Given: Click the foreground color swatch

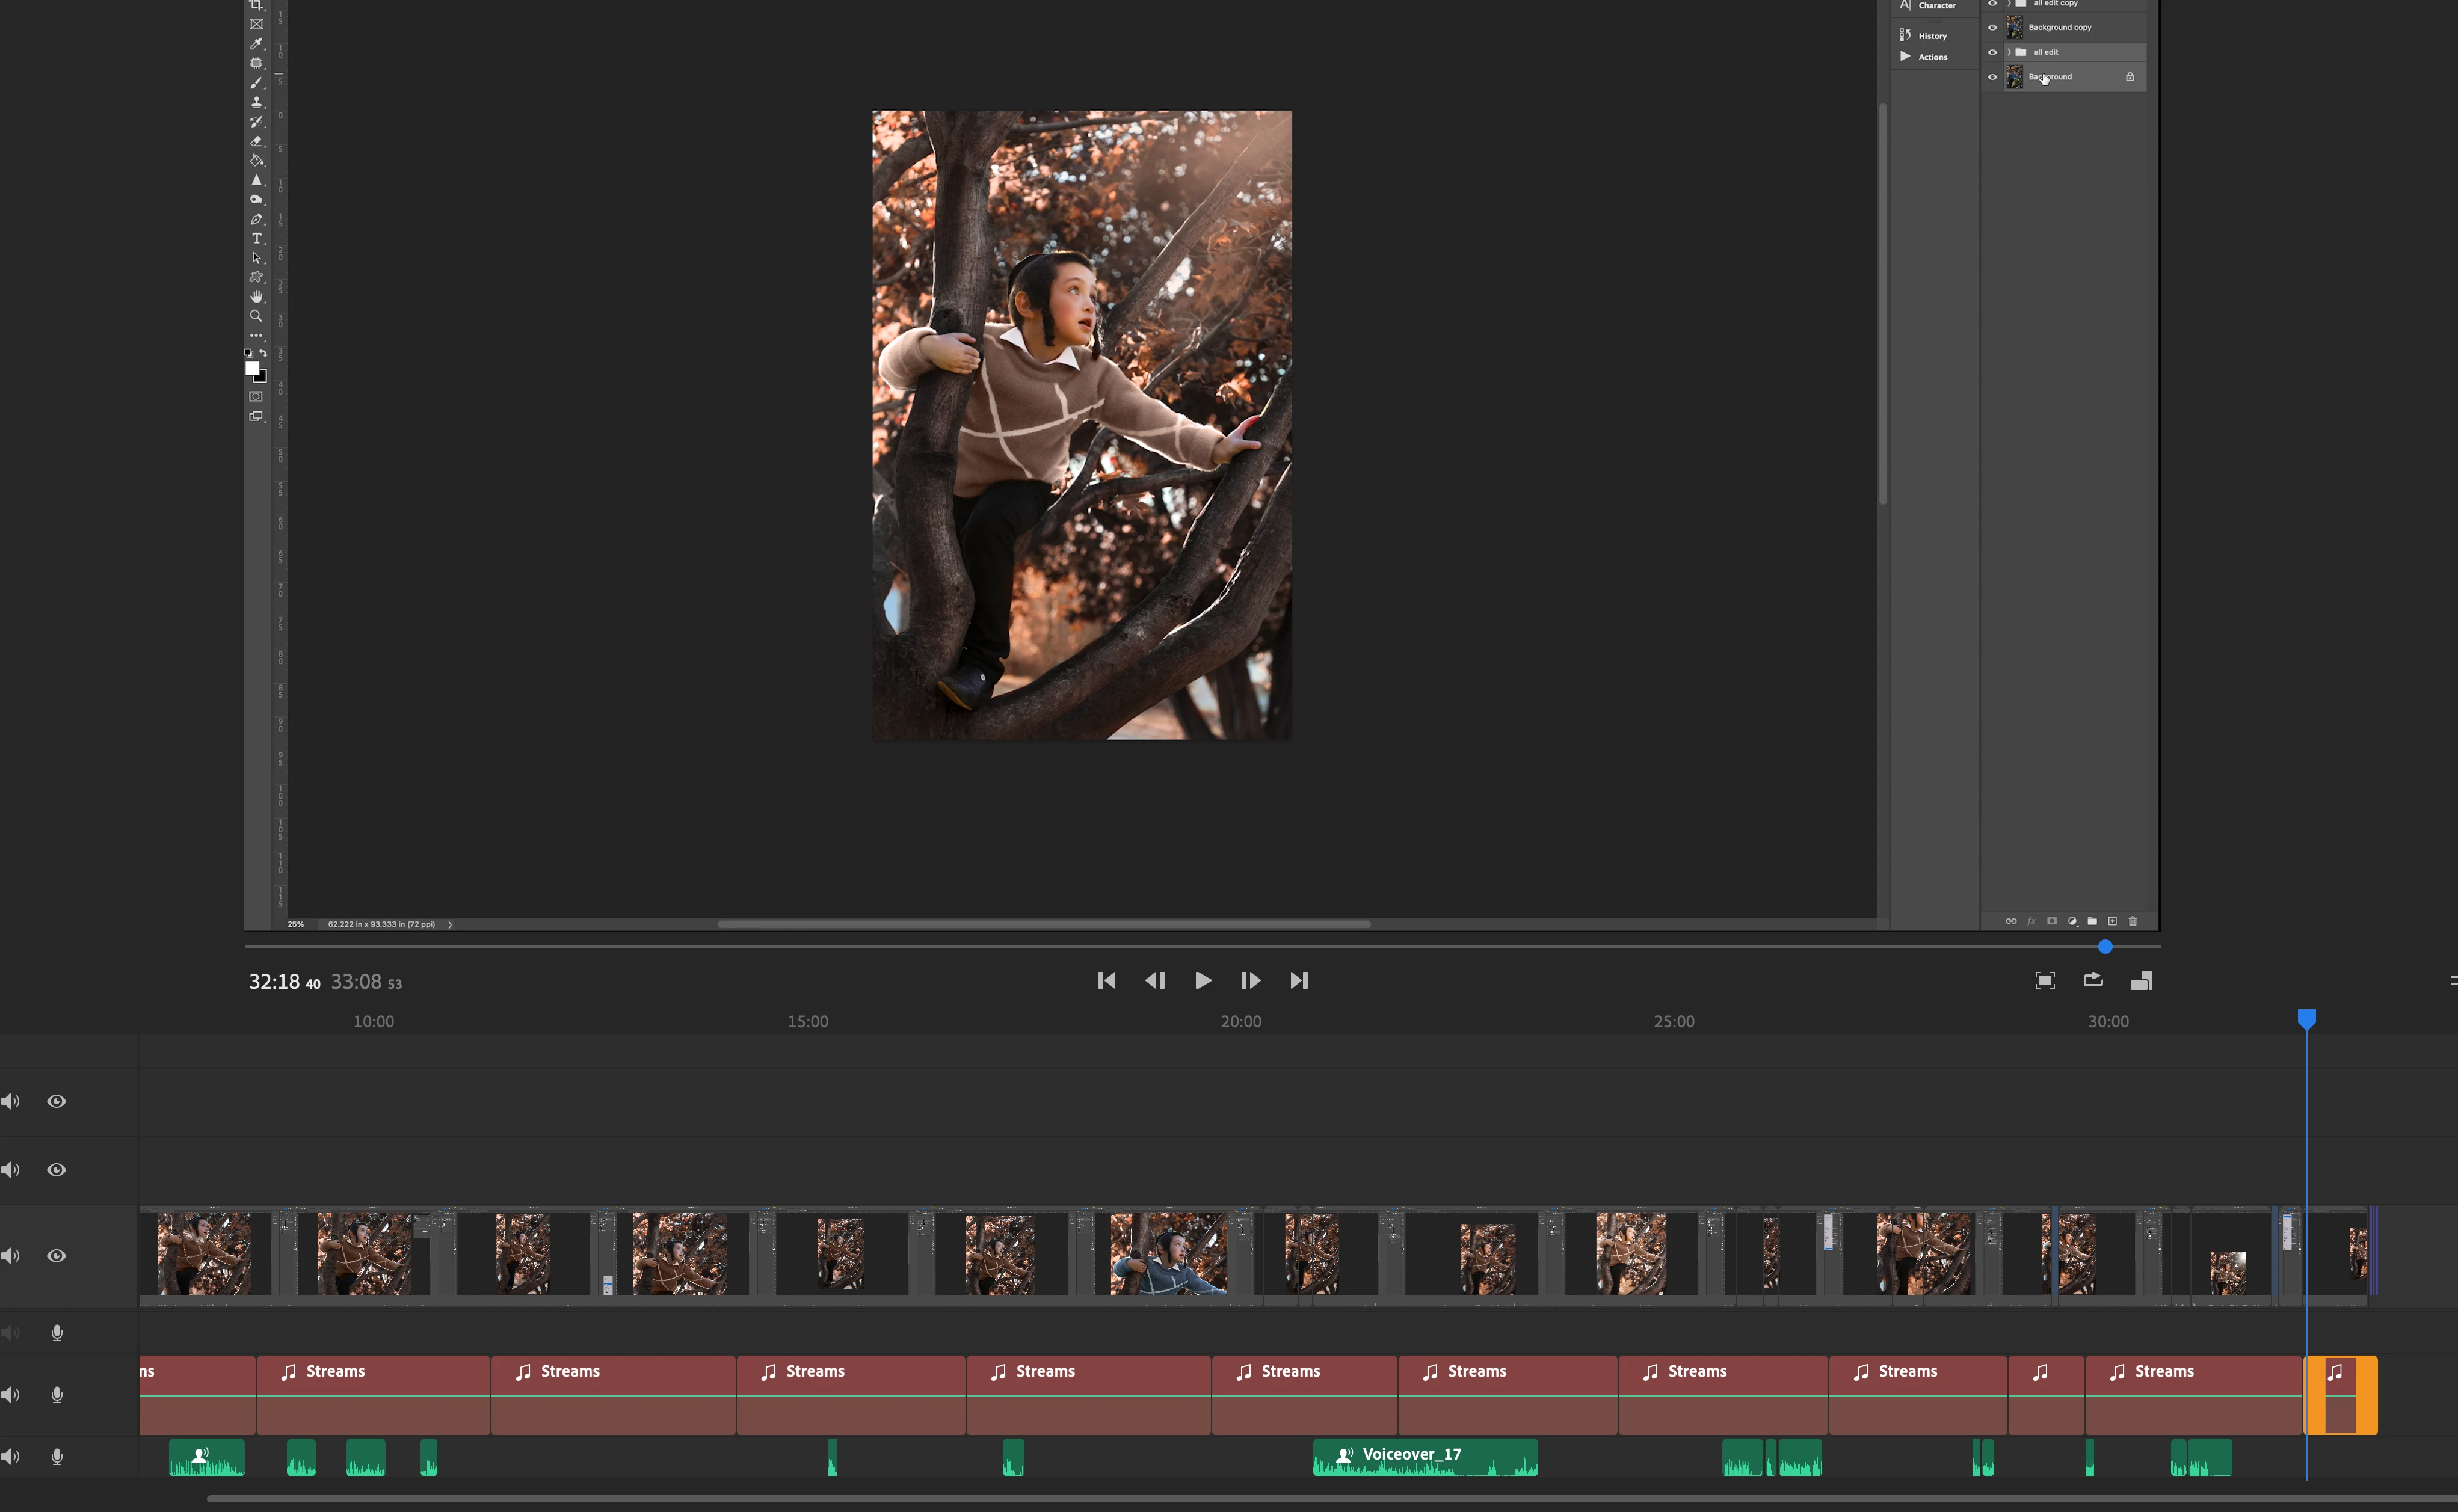Looking at the screenshot, I should [x=252, y=369].
